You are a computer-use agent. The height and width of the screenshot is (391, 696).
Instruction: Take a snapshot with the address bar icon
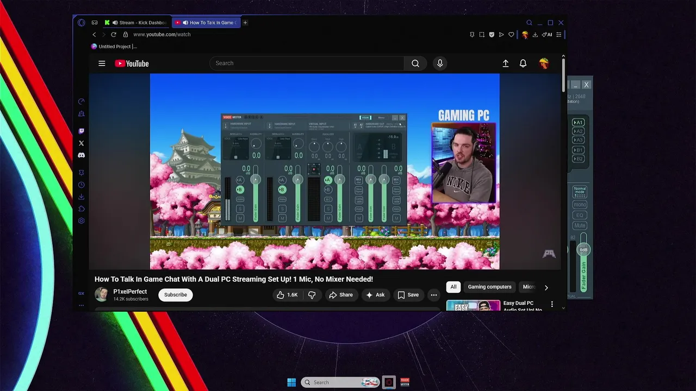482,35
